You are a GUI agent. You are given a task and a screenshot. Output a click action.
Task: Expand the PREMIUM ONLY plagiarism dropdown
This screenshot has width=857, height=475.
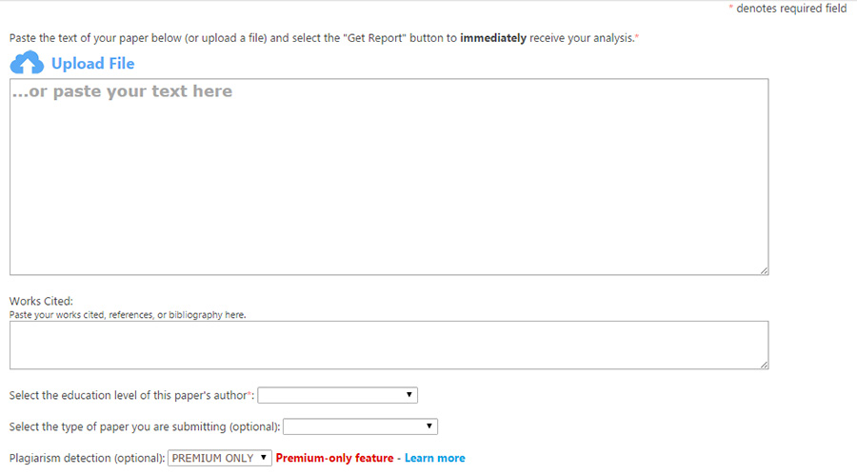[x=220, y=458]
